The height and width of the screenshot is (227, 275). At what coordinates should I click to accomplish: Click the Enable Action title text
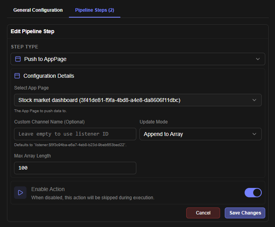click(48, 189)
